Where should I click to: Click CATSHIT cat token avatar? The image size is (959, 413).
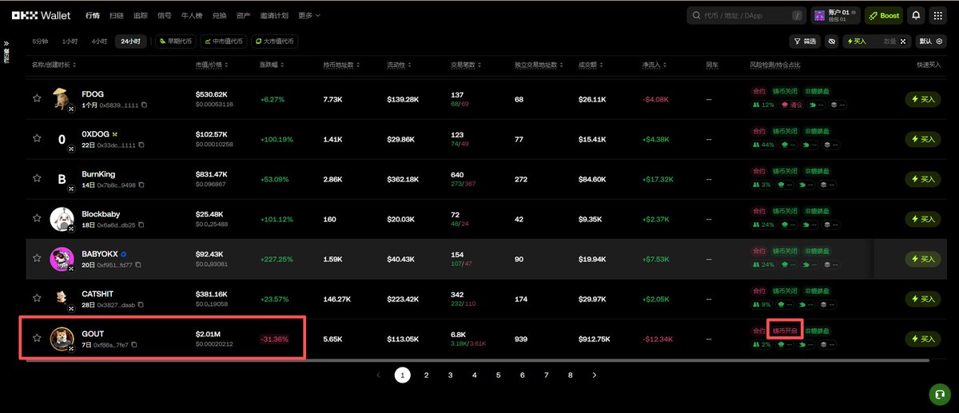(x=61, y=298)
